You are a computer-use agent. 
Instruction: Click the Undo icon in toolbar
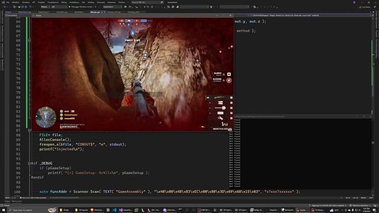(30, 7)
